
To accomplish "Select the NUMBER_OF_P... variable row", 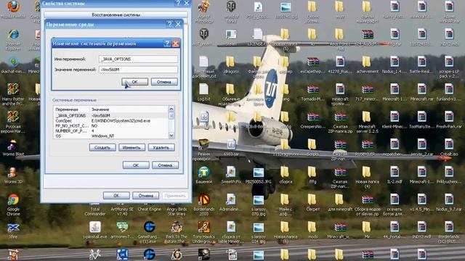I will coord(111,130).
